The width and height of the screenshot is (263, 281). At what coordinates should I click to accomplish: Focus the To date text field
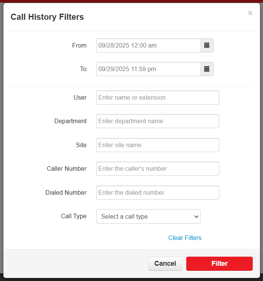coord(148,69)
